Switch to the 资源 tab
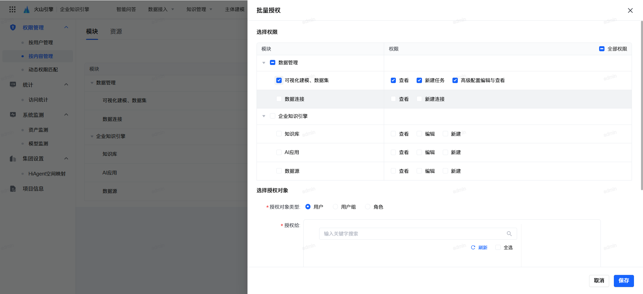The height and width of the screenshot is (294, 643). 116,31
